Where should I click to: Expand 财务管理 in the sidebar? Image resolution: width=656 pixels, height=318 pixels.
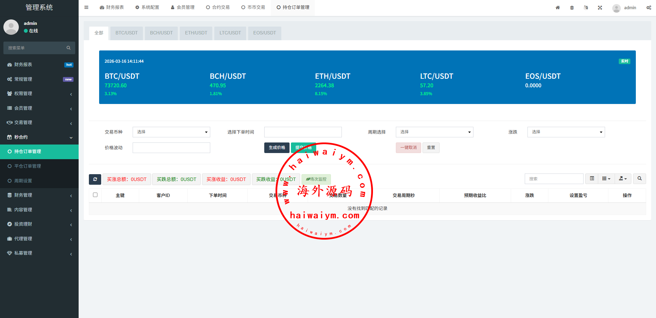39,195
